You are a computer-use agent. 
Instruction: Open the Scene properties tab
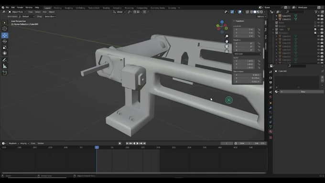point(271,92)
